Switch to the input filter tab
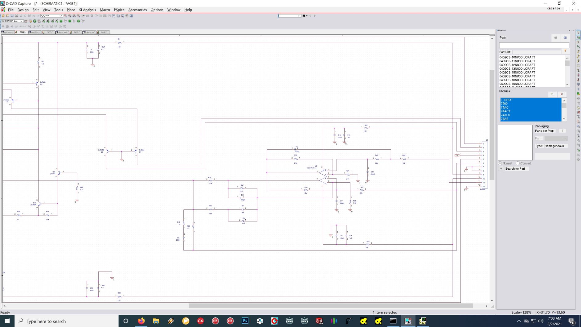This screenshot has width=581, height=327. click(35, 32)
